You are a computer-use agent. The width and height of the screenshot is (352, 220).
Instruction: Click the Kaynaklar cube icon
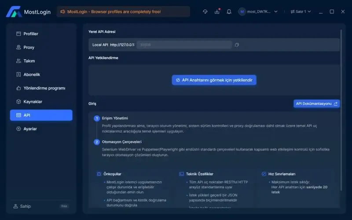click(18, 102)
